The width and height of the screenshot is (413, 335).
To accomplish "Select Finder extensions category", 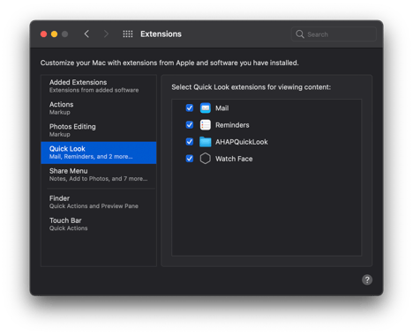I will click(x=99, y=202).
